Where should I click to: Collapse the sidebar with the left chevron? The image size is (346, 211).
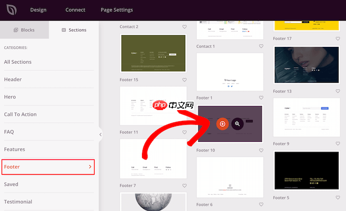tap(100, 135)
